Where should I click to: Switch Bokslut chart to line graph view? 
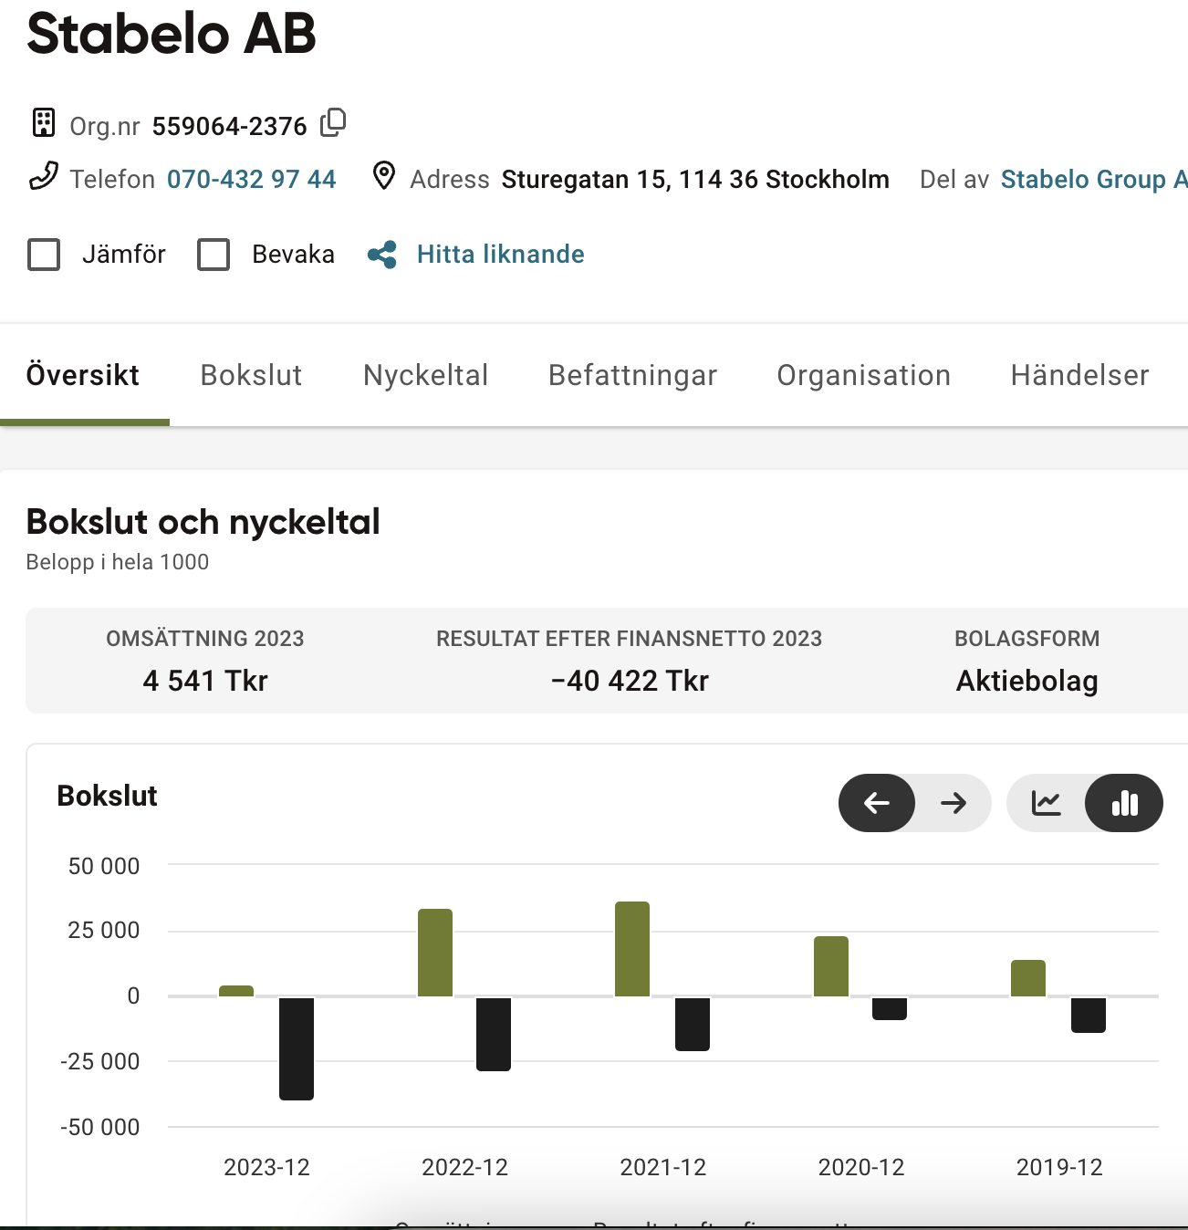[x=1047, y=803]
